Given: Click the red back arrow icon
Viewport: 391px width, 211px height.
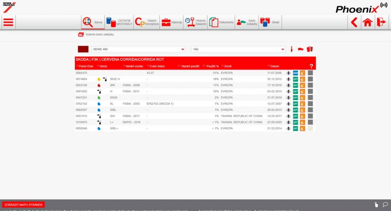Looking at the screenshot, I should tap(354, 22).
